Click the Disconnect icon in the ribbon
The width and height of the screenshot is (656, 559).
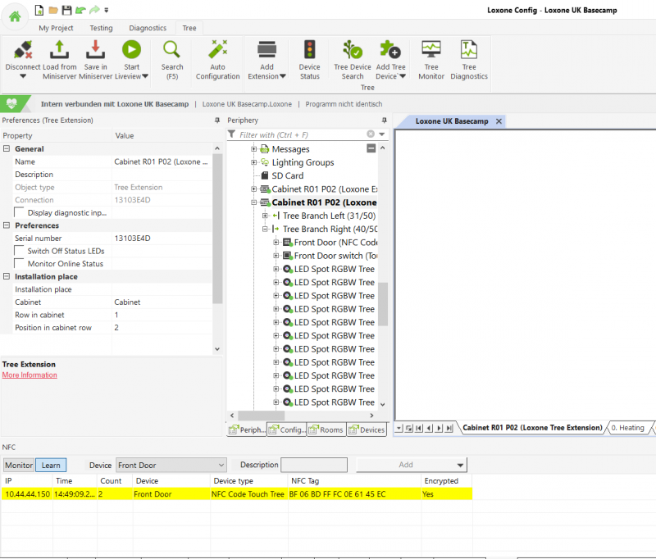[x=22, y=50]
